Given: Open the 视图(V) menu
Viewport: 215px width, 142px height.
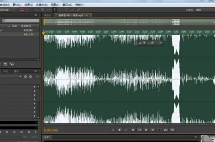Looking at the screenshot, I should (55, 5).
